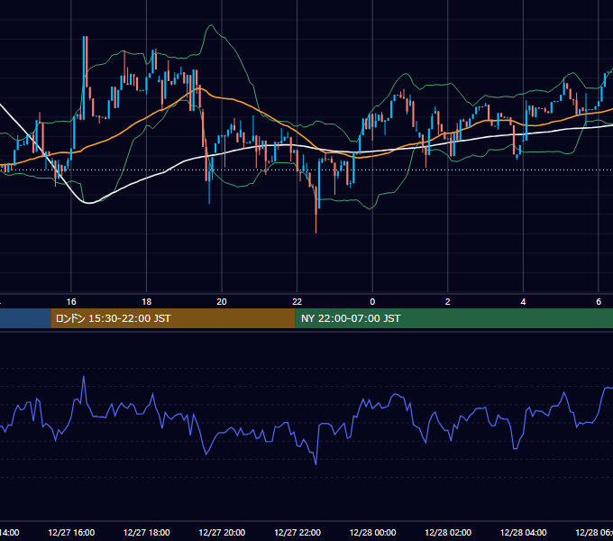Click the blue session band before London
Screen dimensions: 613x541
[x=25, y=318]
